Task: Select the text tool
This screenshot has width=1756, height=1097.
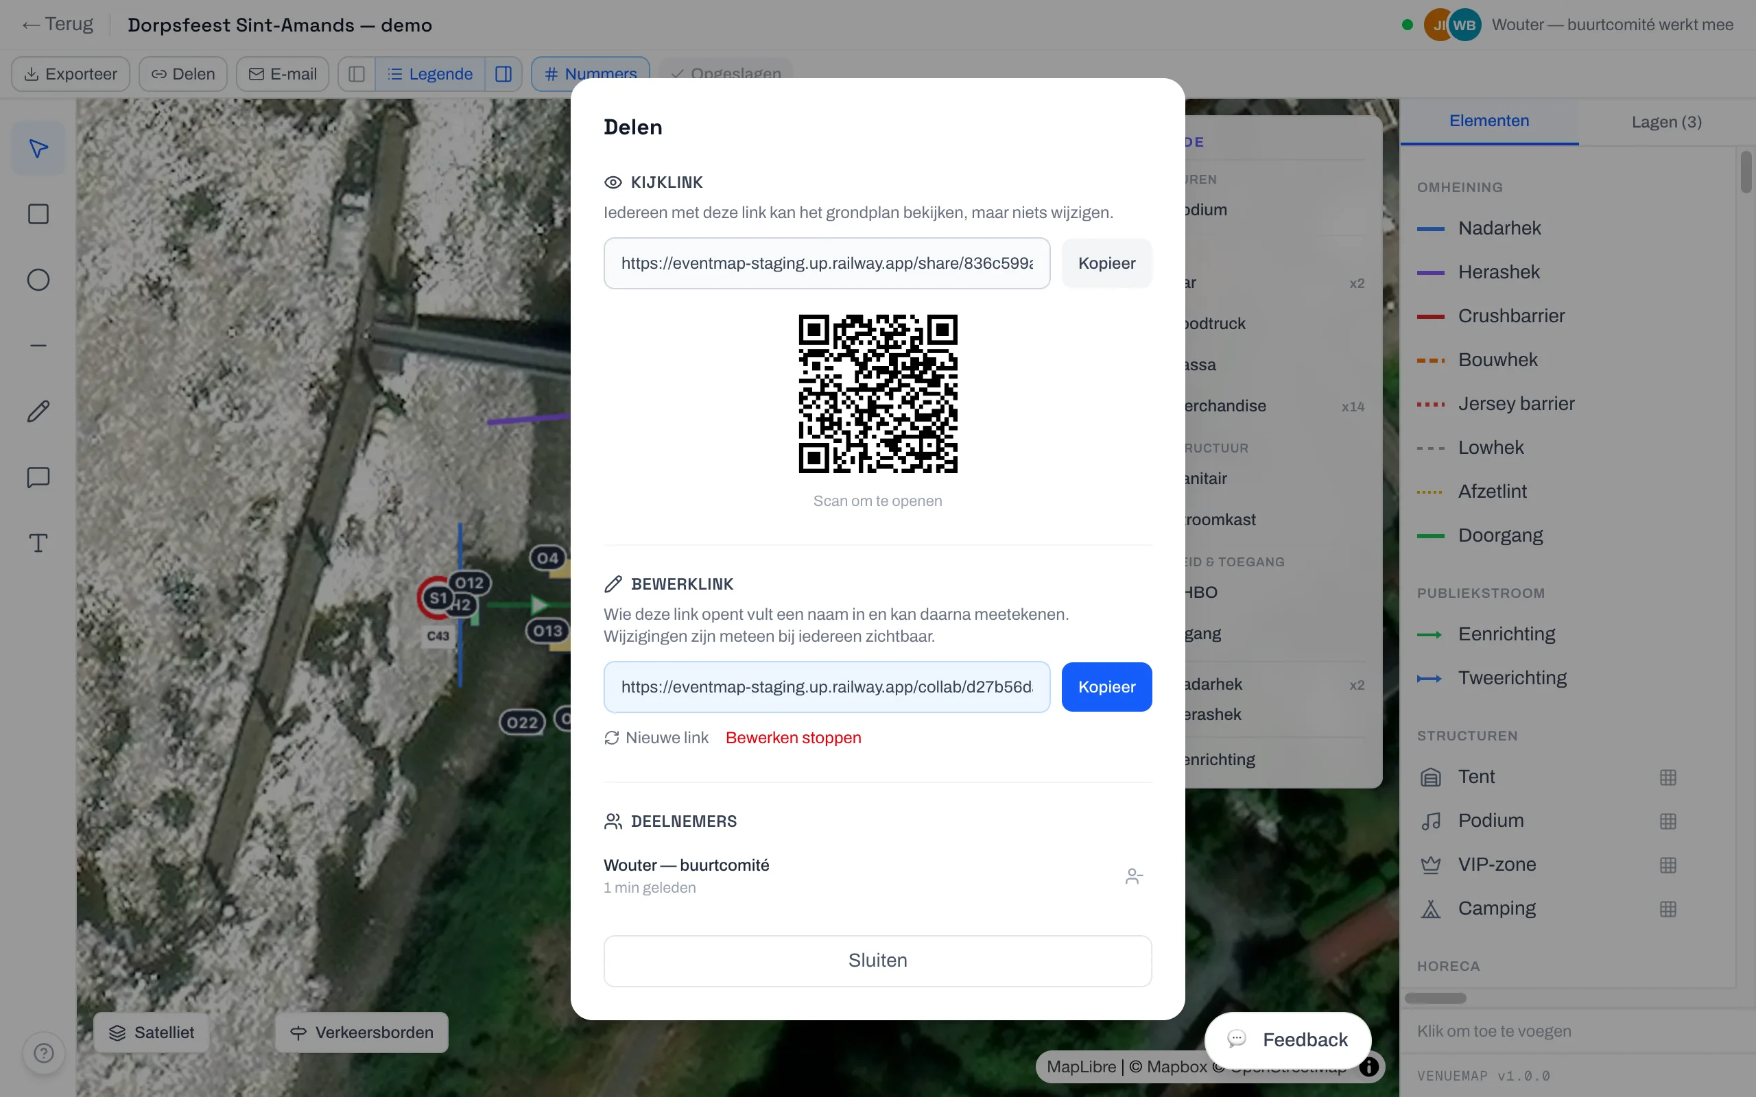Action: click(x=38, y=544)
